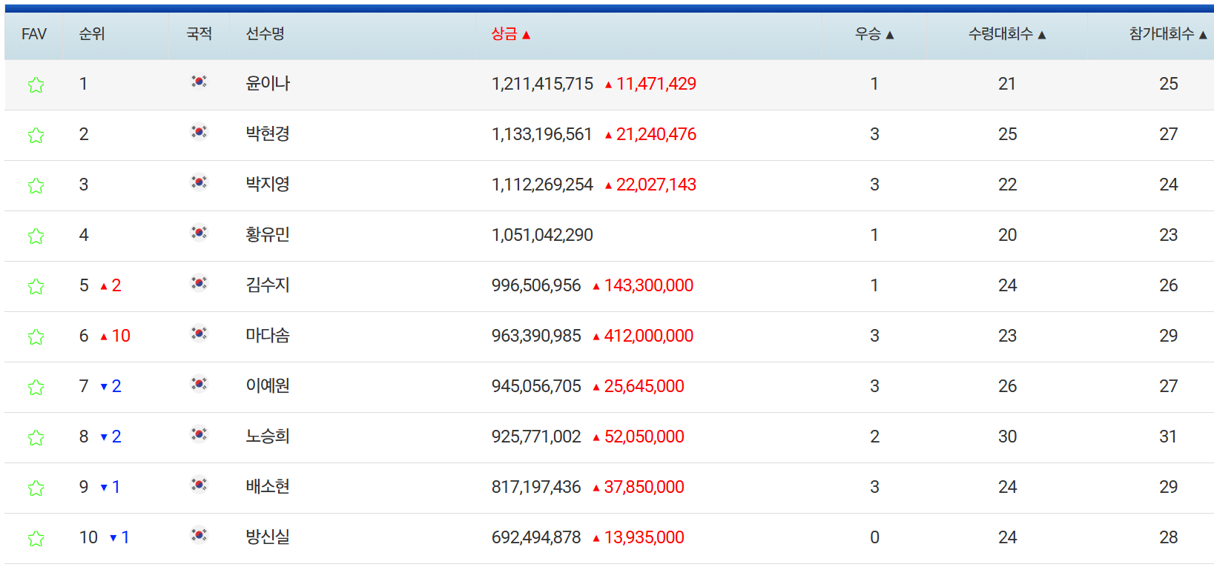Click rank change up 2 for 김수지
Image resolution: width=1214 pixels, height=567 pixels.
110,285
